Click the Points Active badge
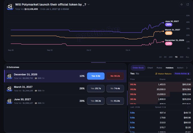This screenshot has height=133, width=193. tap(182, 74)
